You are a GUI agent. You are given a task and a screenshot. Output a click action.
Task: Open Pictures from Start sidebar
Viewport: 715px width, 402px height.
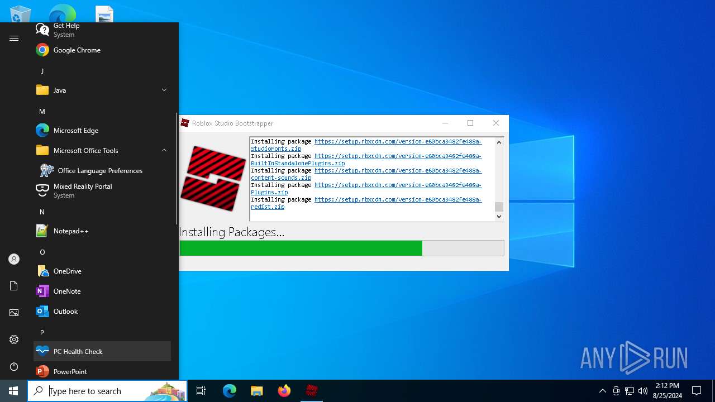pyautogui.click(x=14, y=313)
